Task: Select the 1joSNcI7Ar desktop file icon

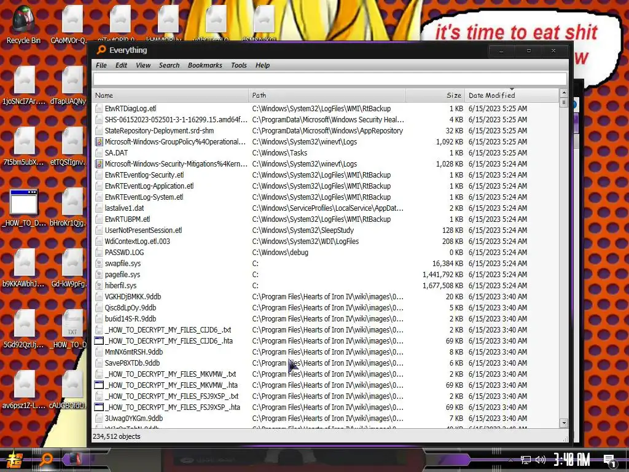Action: (24, 85)
